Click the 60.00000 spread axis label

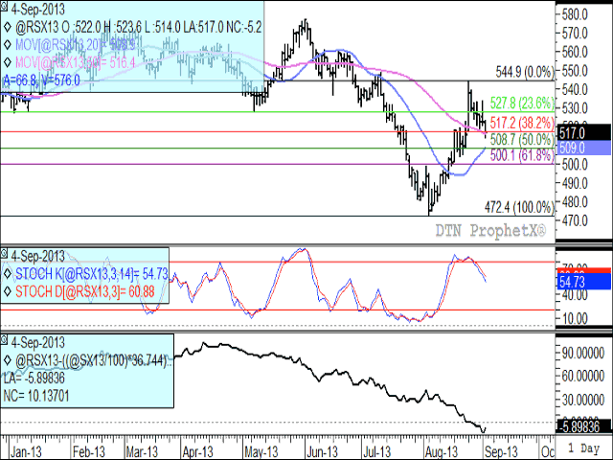click(x=583, y=377)
